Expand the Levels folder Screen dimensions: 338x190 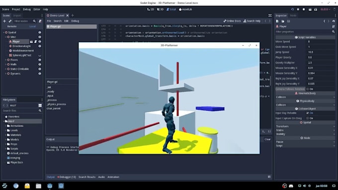tap(5, 130)
